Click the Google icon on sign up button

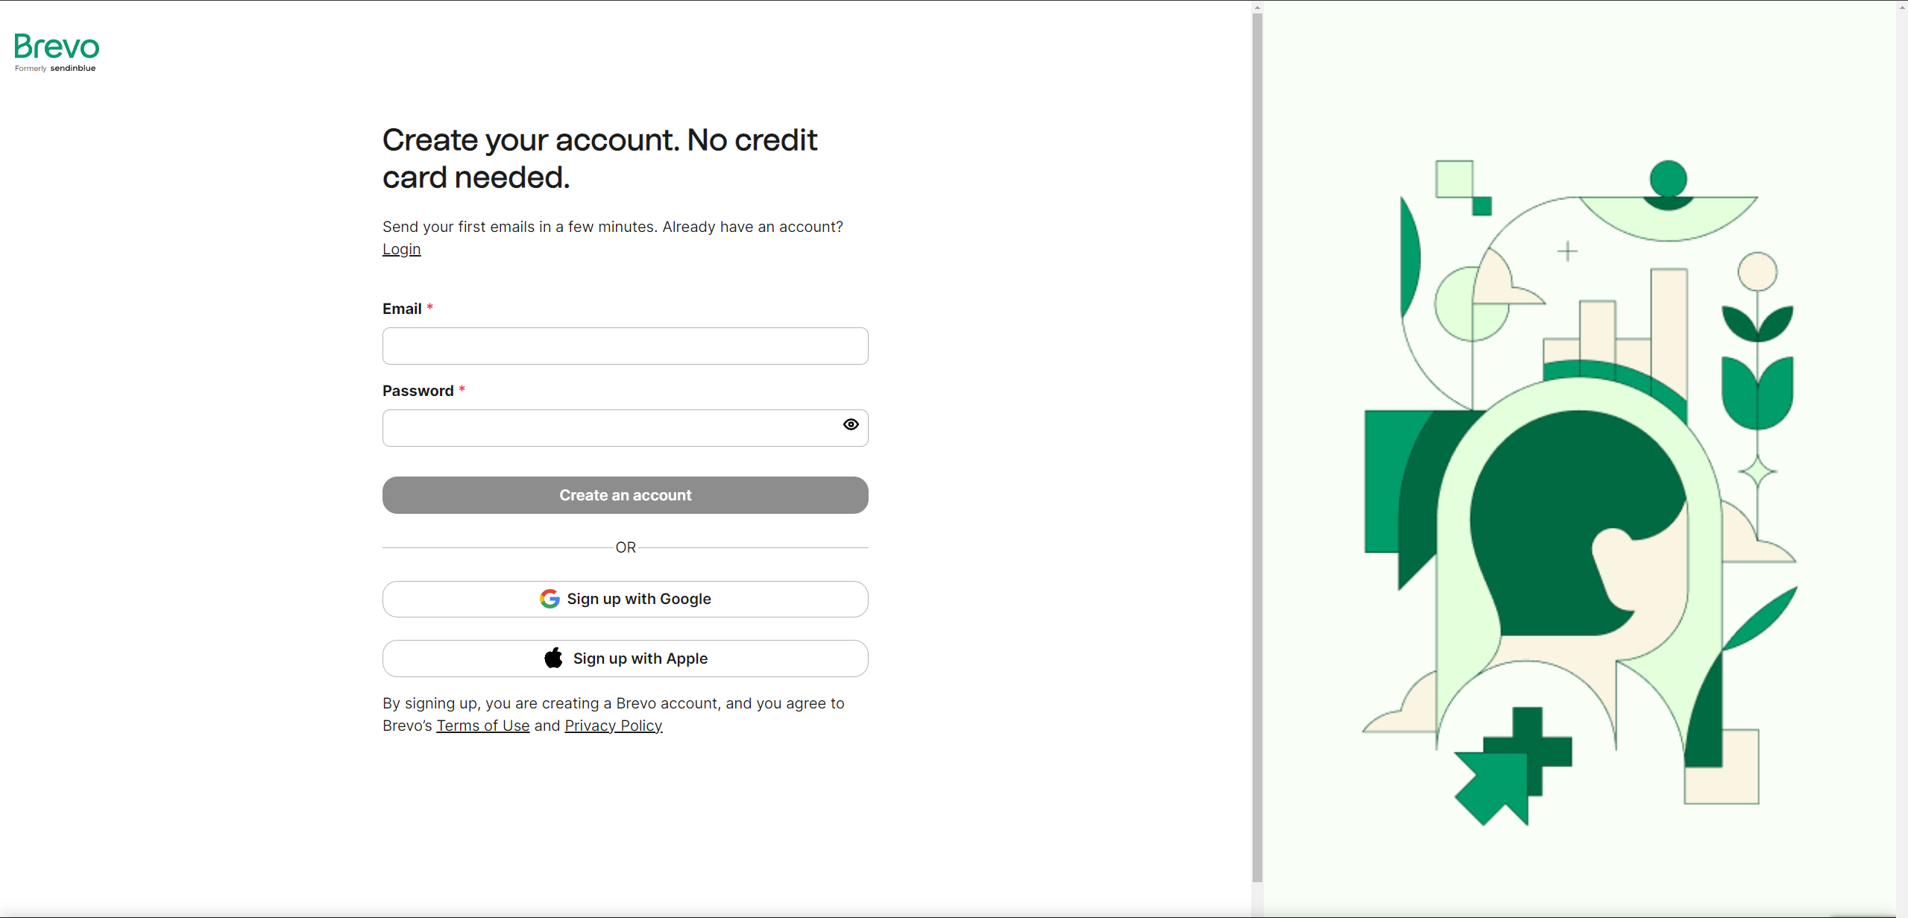(550, 598)
